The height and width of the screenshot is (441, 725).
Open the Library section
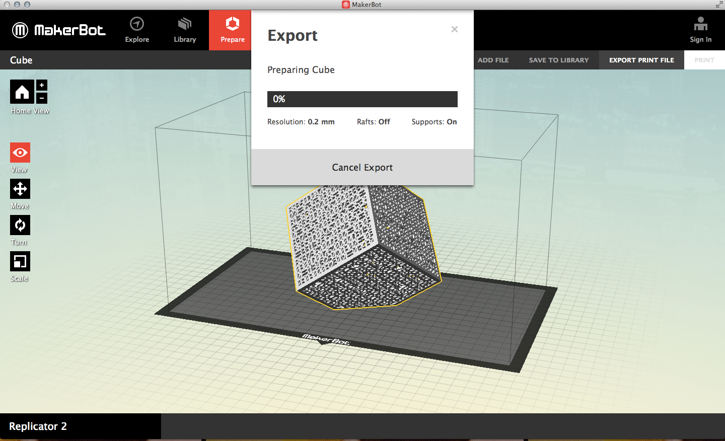pos(184,30)
